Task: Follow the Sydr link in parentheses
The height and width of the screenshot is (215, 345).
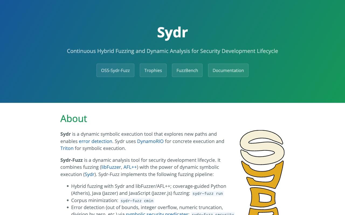Action: pyautogui.click(x=89, y=174)
